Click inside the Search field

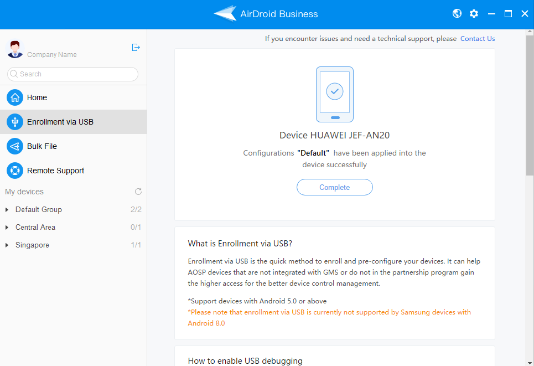tap(72, 74)
